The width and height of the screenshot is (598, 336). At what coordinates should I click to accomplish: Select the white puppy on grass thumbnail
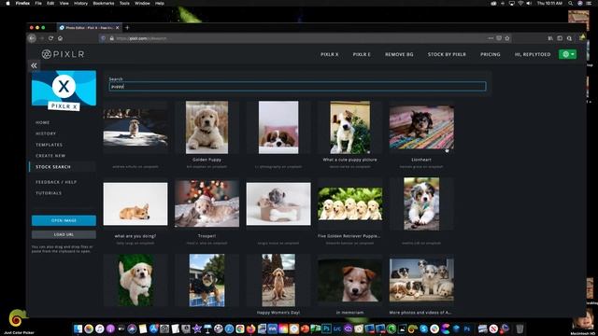pos(135,280)
